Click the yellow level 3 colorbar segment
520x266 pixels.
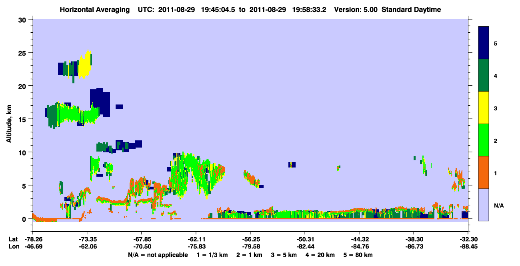click(484, 108)
